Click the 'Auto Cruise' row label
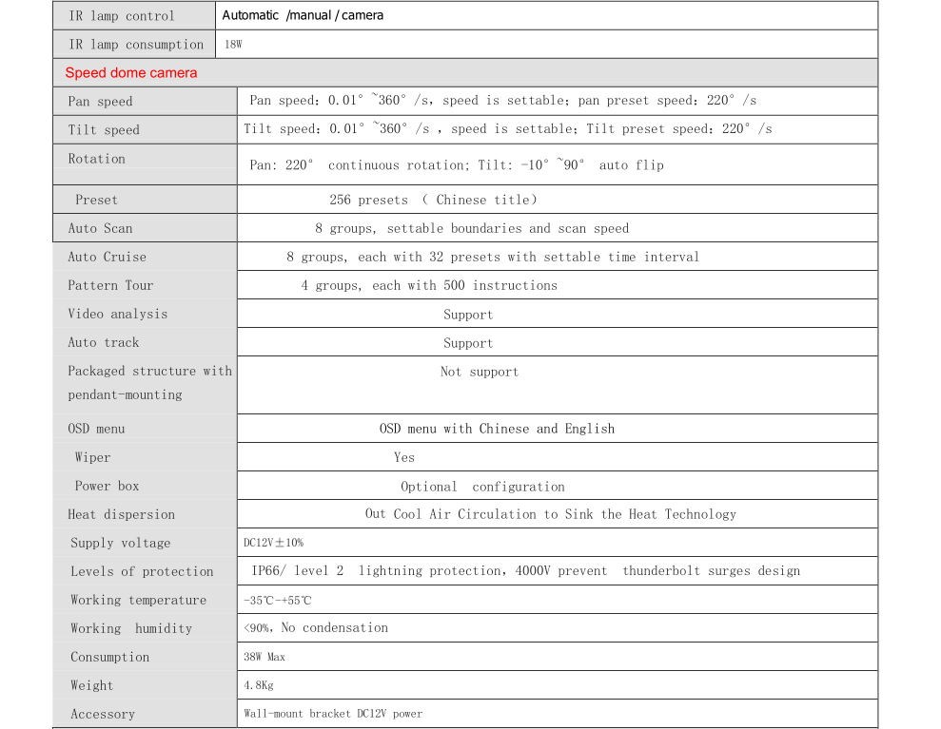941x729 pixels. point(107,257)
